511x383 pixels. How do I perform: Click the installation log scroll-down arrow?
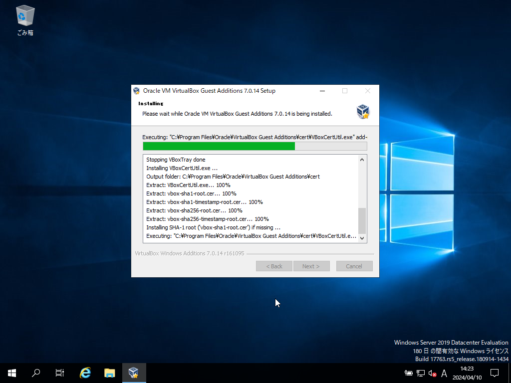point(362,238)
